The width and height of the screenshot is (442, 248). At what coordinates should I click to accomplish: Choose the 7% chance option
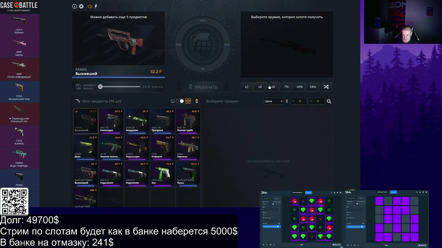(x=286, y=87)
